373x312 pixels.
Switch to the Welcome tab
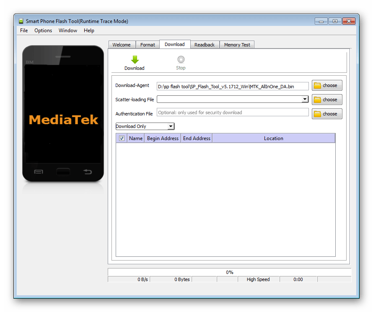[x=122, y=45]
